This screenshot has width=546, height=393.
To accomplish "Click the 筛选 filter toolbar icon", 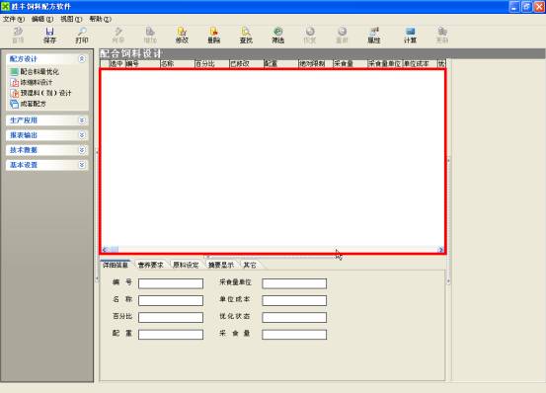I will click(277, 36).
